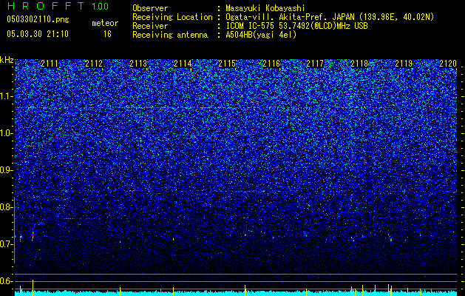Click the 'Receiving Location' label
This screenshot has width=465, height=296.
tap(172, 17)
